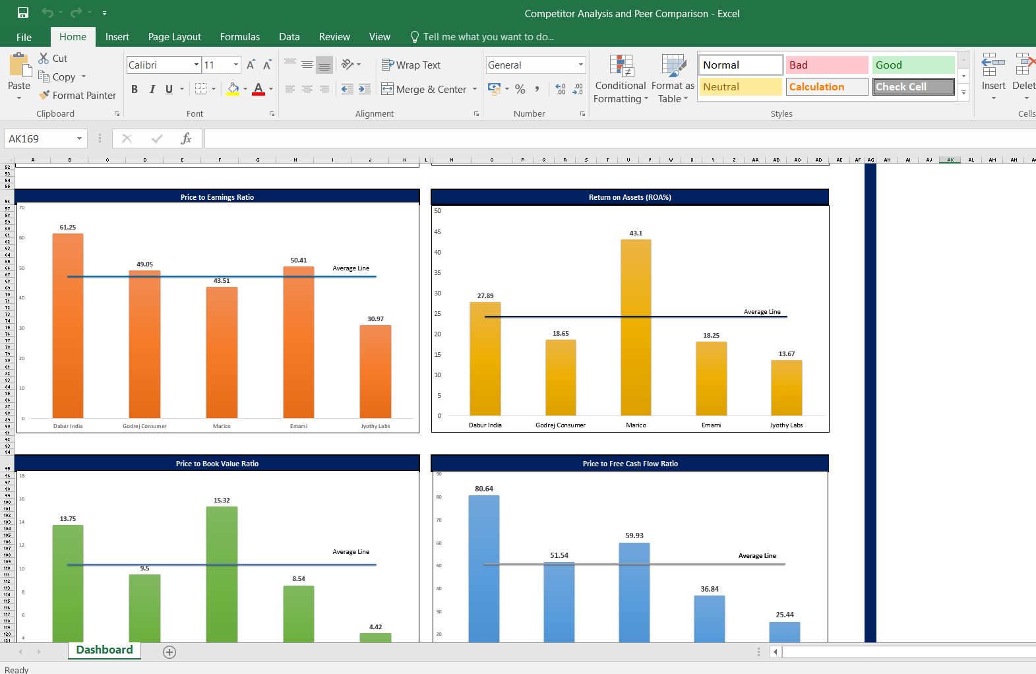Toggle top align for cells
This screenshot has height=674, width=1036.
289,65
